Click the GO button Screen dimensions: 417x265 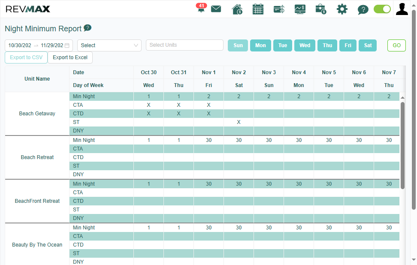[x=396, y=45]
